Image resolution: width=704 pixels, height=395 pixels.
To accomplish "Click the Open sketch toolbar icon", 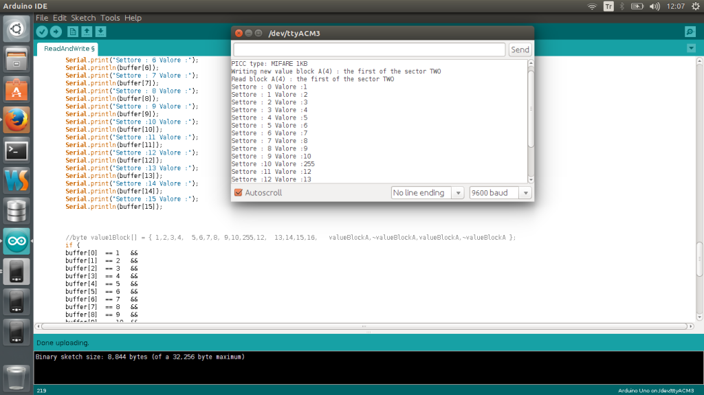I will 87,32.
